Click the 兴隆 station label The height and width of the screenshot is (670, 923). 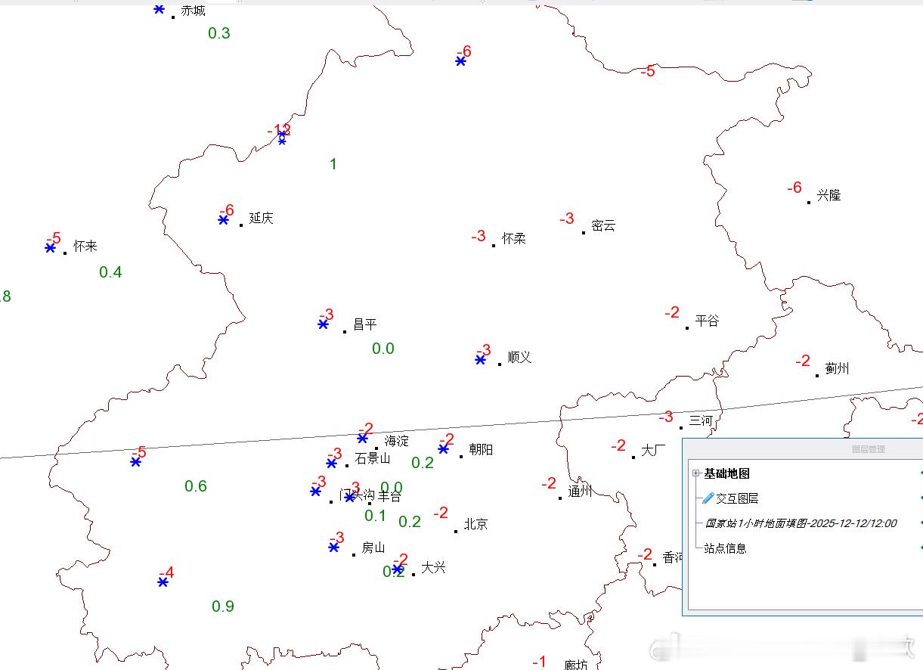(x=829, y=195)
